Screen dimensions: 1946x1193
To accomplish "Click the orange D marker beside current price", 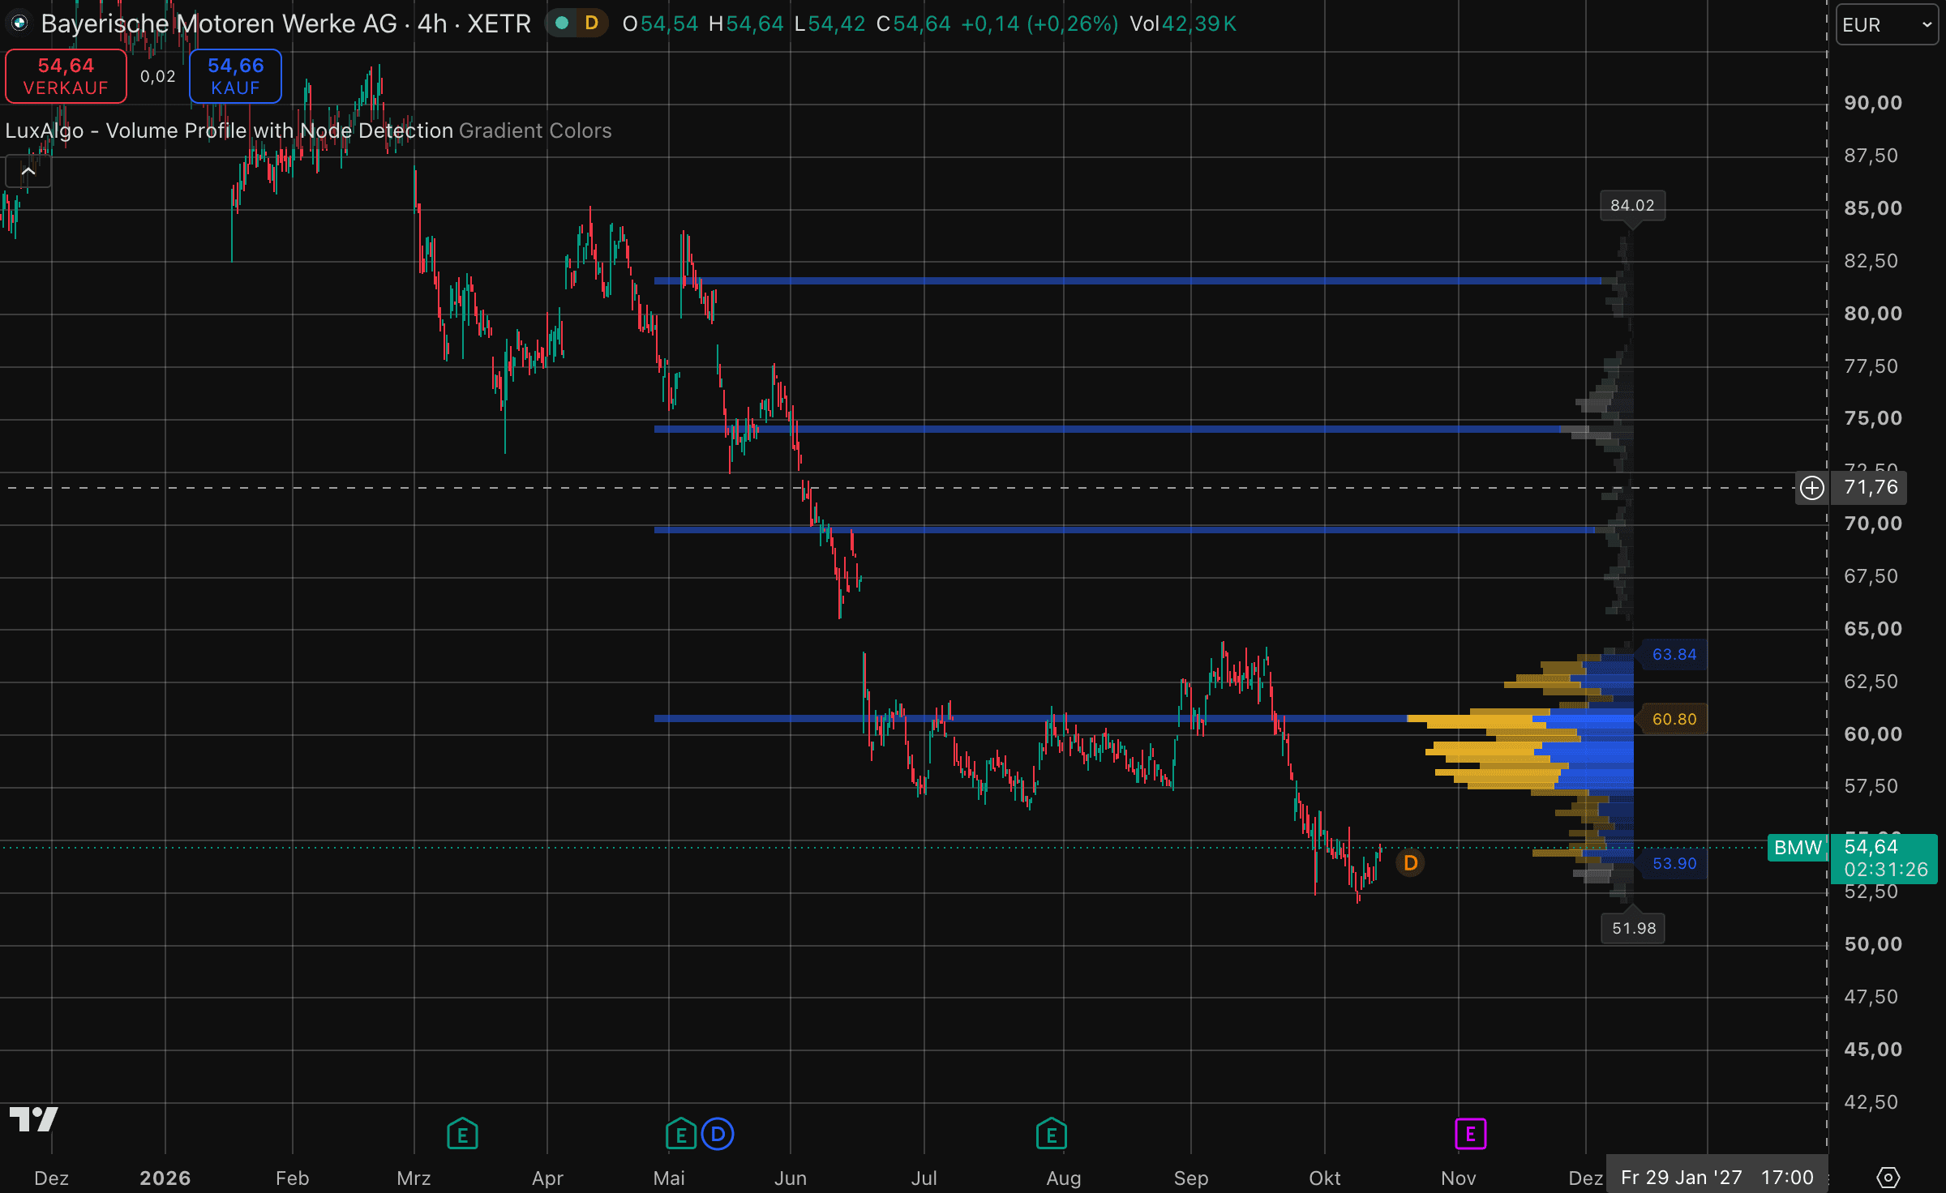I will (x=1411, y=863).
